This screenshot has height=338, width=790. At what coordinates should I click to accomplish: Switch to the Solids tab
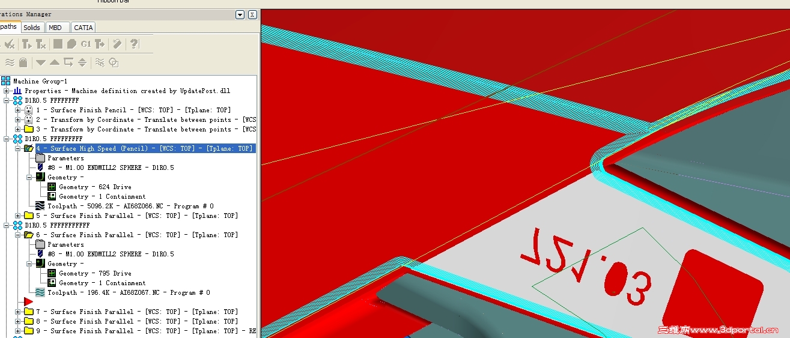click(x=32, y=27)
